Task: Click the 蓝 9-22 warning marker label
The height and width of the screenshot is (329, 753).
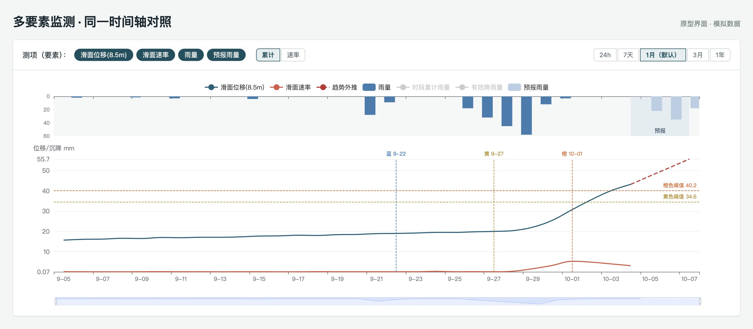Action: (396, 154)
